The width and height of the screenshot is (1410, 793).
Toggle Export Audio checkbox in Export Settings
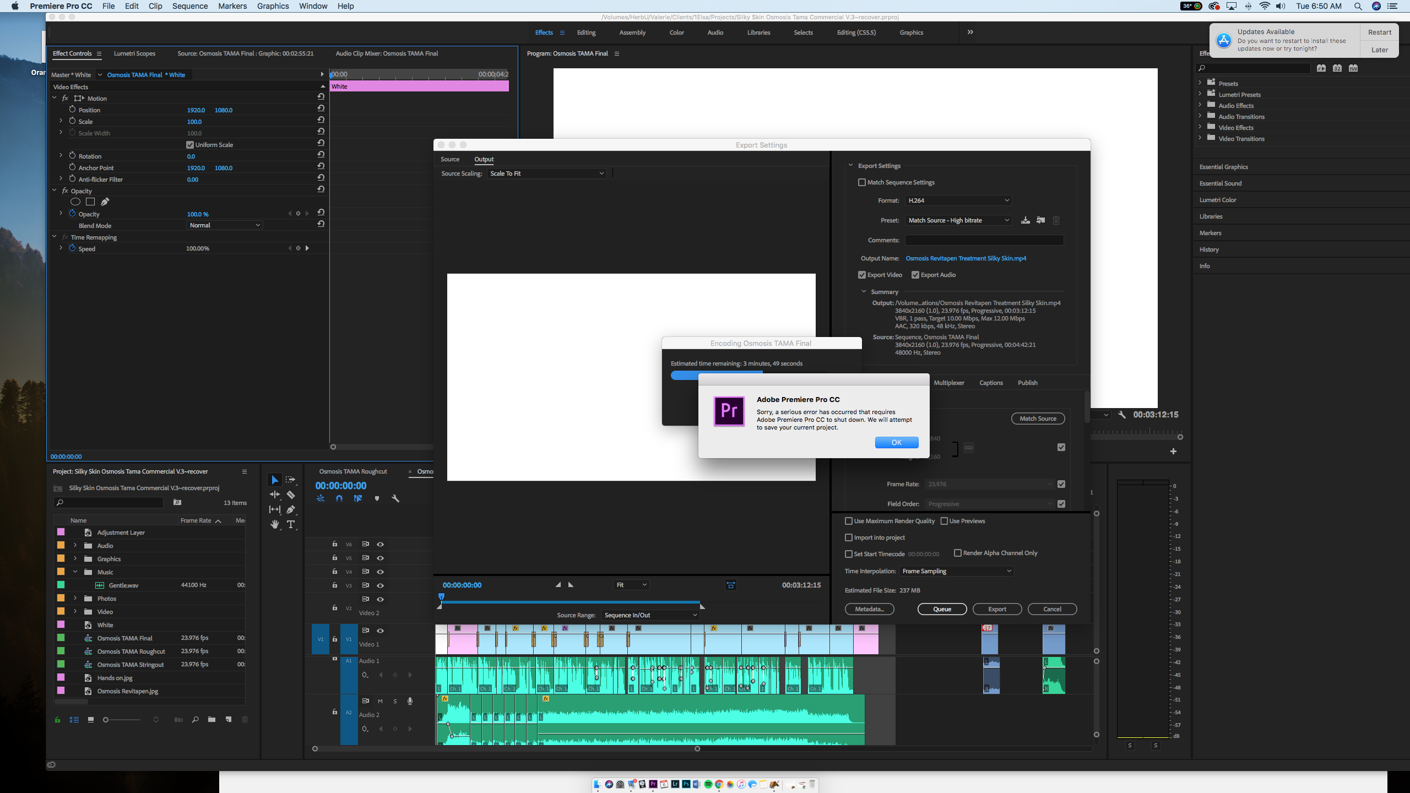click(914, 275)
